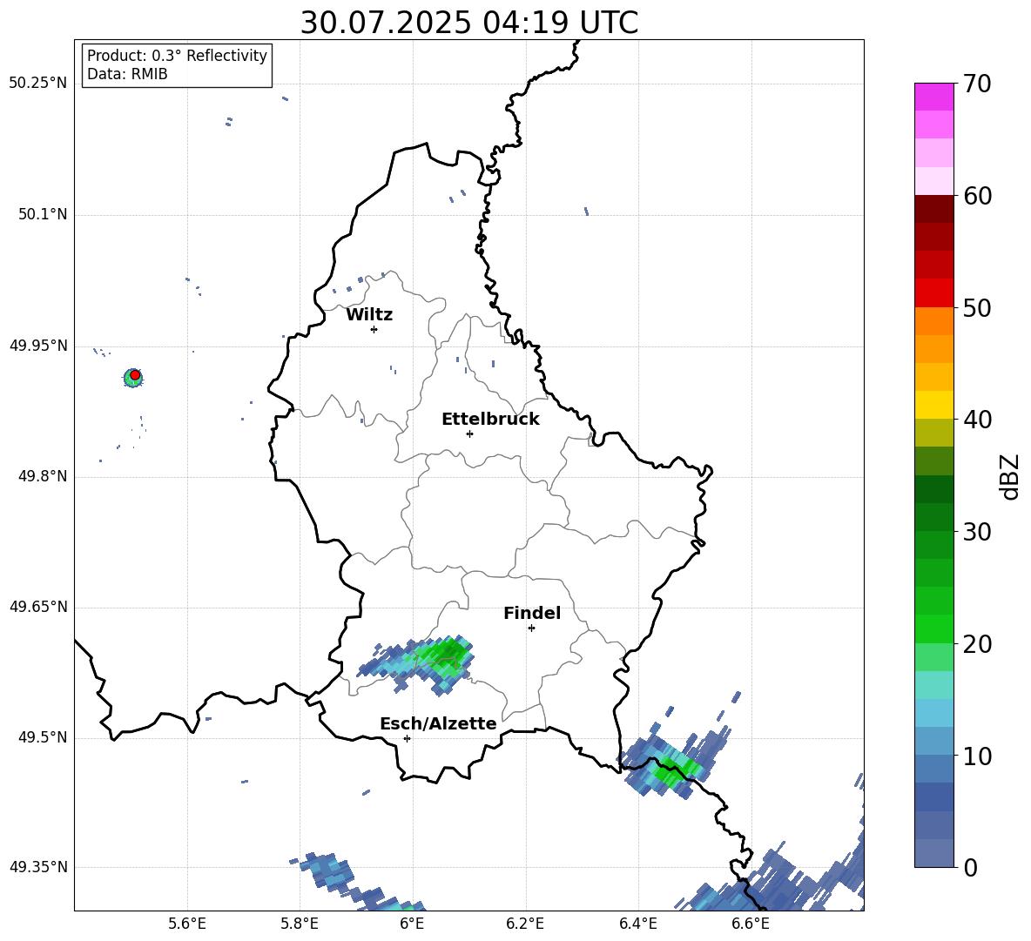Click the Wiltz cross marker
The height and width of the screenshot is (941, 1031).
(x=374, y=329)
